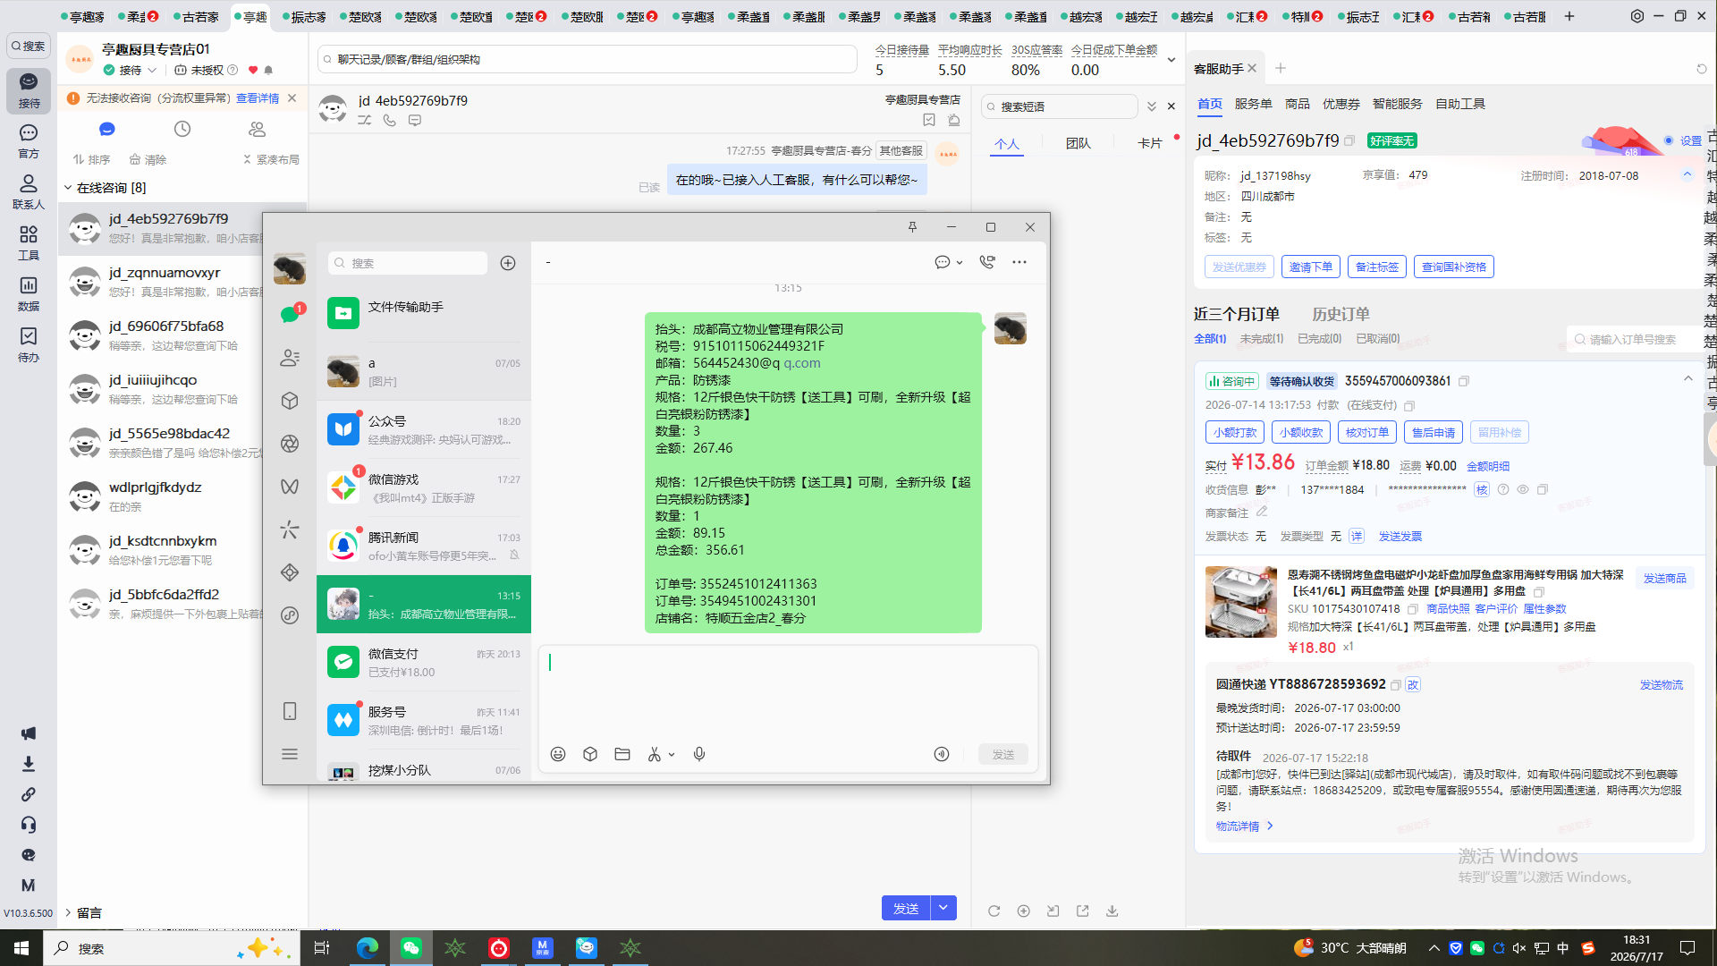
Task: Switch to the 优惠券 tab
Action: pos(1341,104)
